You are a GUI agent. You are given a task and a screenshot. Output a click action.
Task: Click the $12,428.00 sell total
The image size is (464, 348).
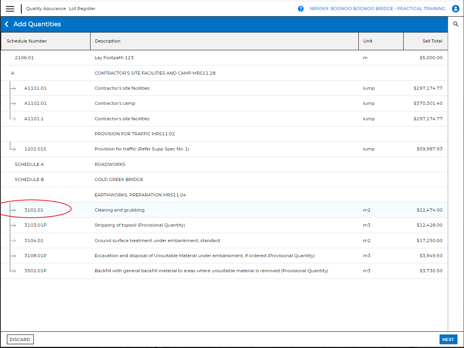point(430,225)
